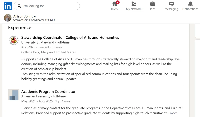Select the Messaging menu label
Screen dimensions: 200x117
171,9
